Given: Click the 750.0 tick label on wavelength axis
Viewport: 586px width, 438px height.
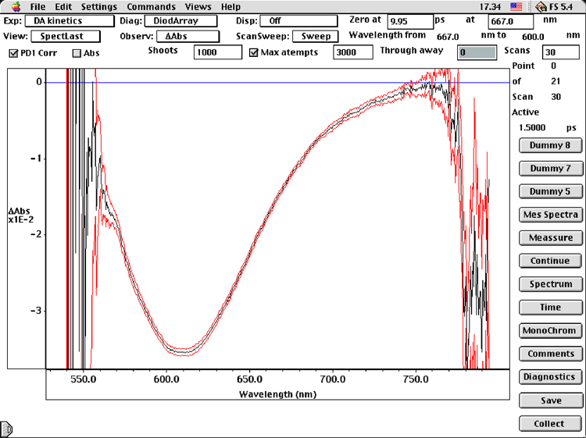Looking at the screenshot, I should click(x=416, y=379).
